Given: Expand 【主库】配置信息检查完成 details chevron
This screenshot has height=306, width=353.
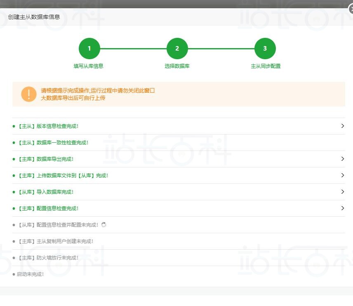Looking at the screenshot, I should pos(342,208).
